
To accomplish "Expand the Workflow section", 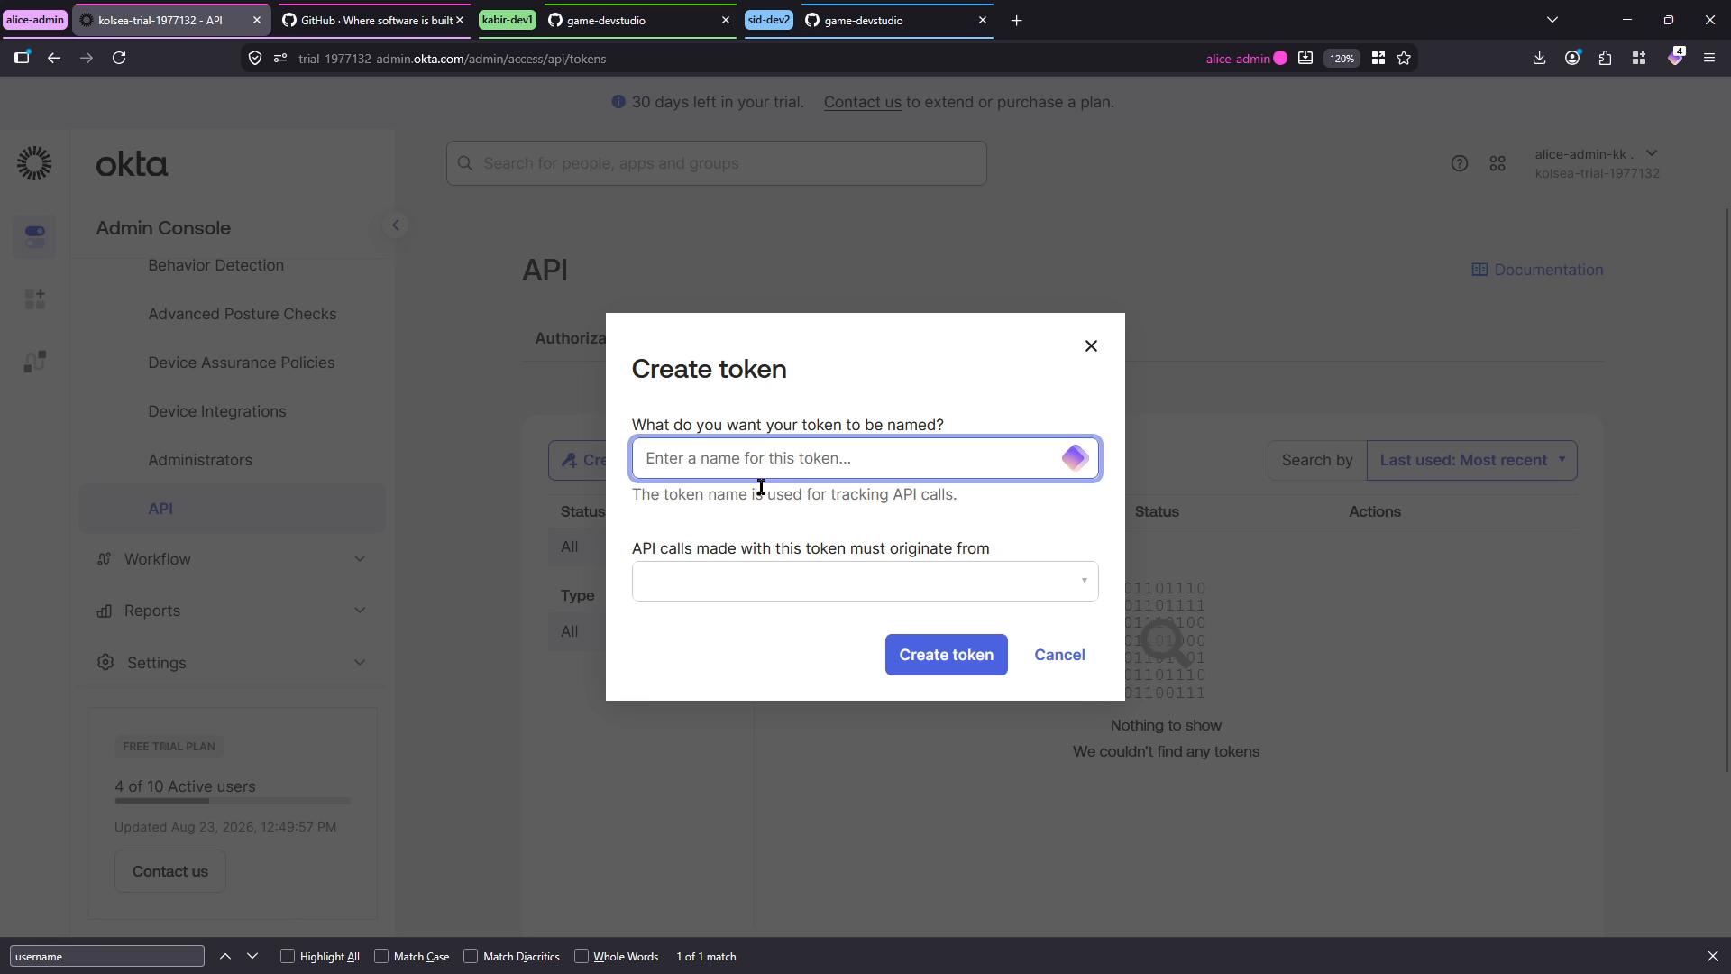I will [x=233, y=559].
